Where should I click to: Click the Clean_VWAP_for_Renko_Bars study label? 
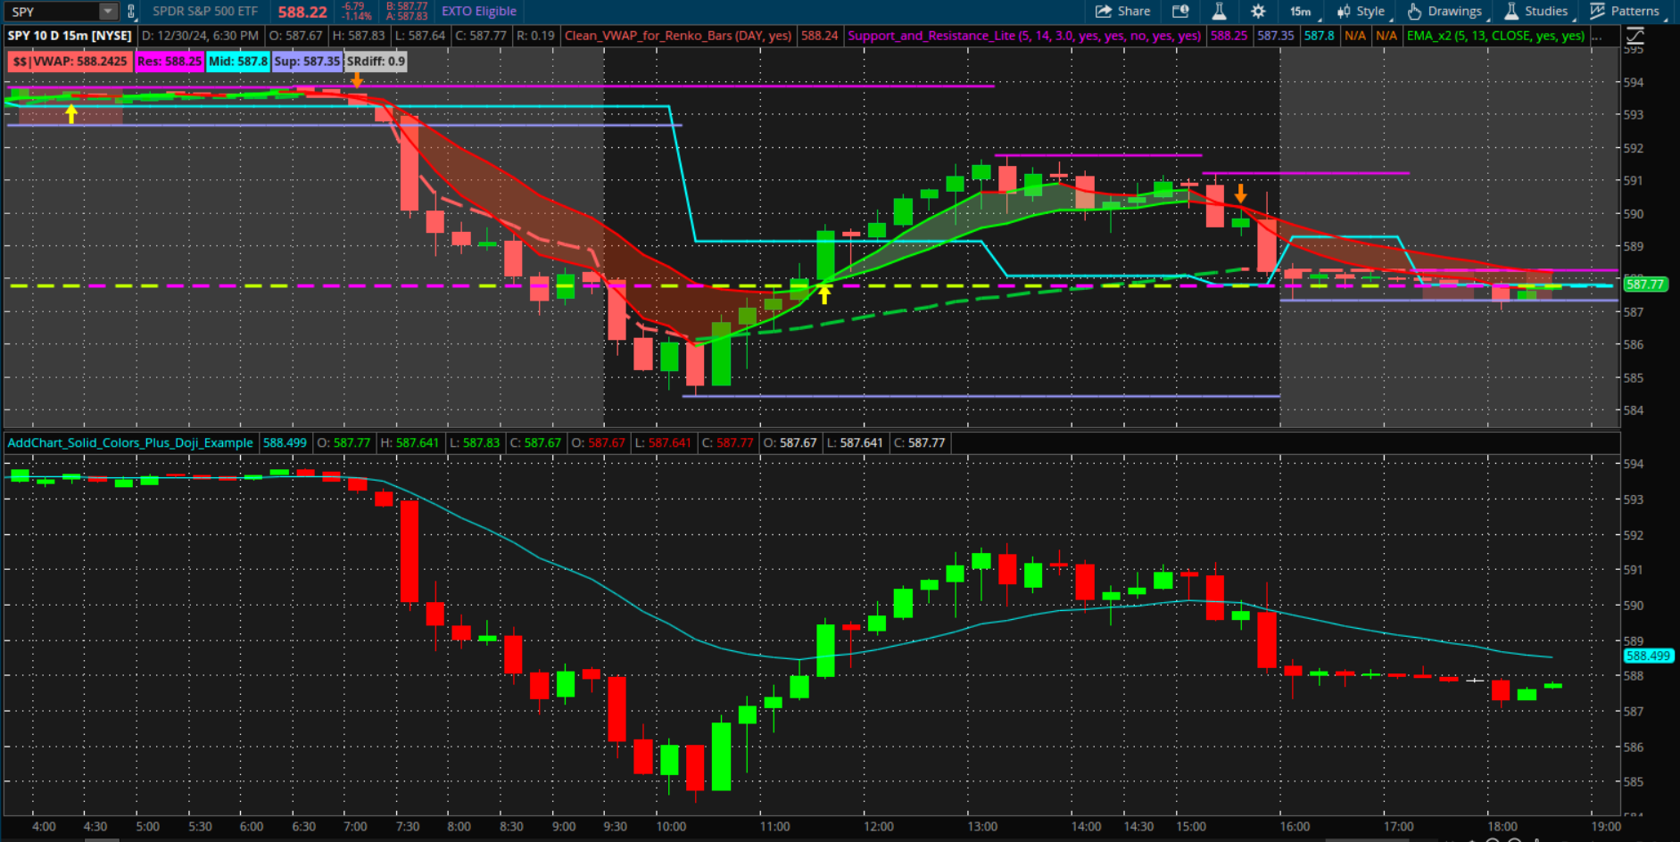click(678, 36)
